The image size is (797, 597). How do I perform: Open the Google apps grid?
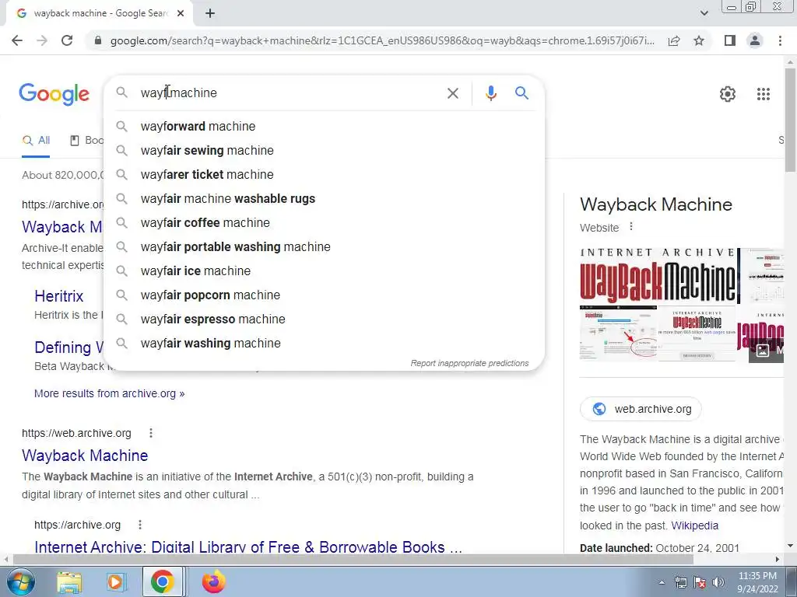click(x=763, y=94)
